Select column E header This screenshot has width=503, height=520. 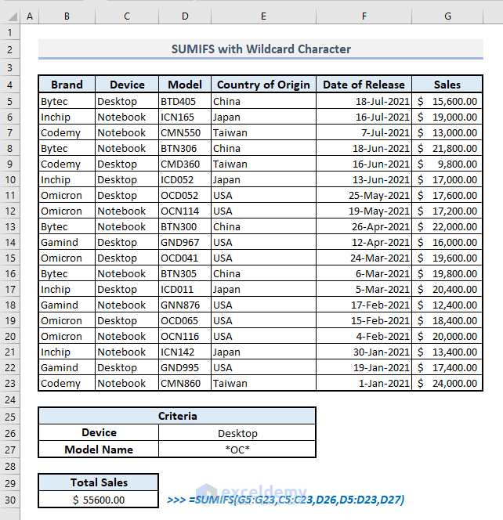click(263, 16)
